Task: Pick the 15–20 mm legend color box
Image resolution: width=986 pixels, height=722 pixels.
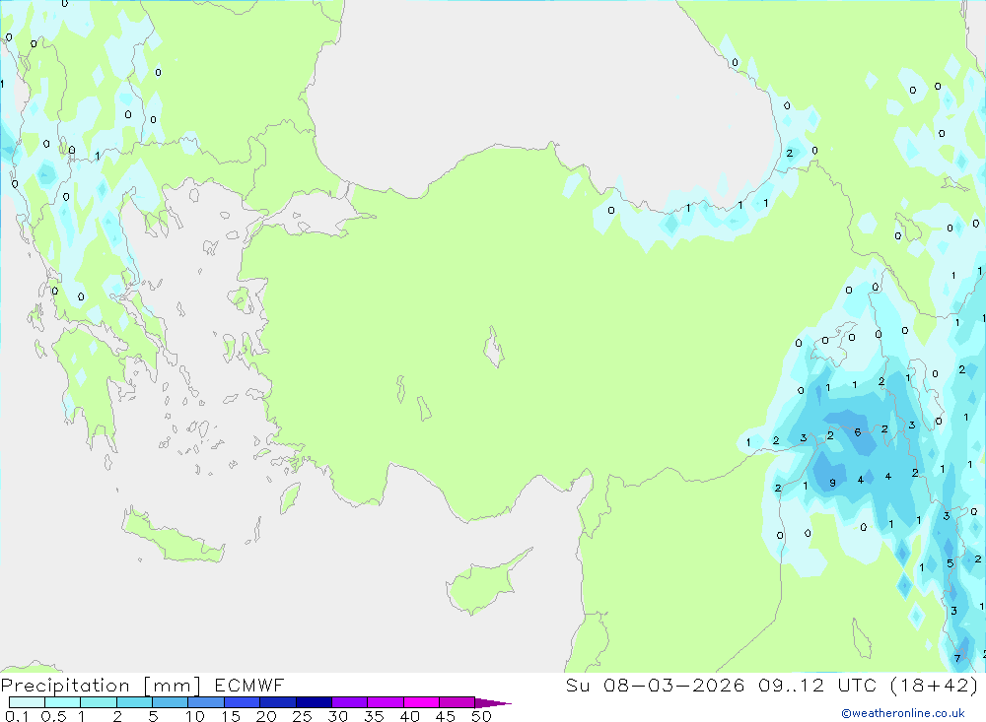Action: pos(242,702)
